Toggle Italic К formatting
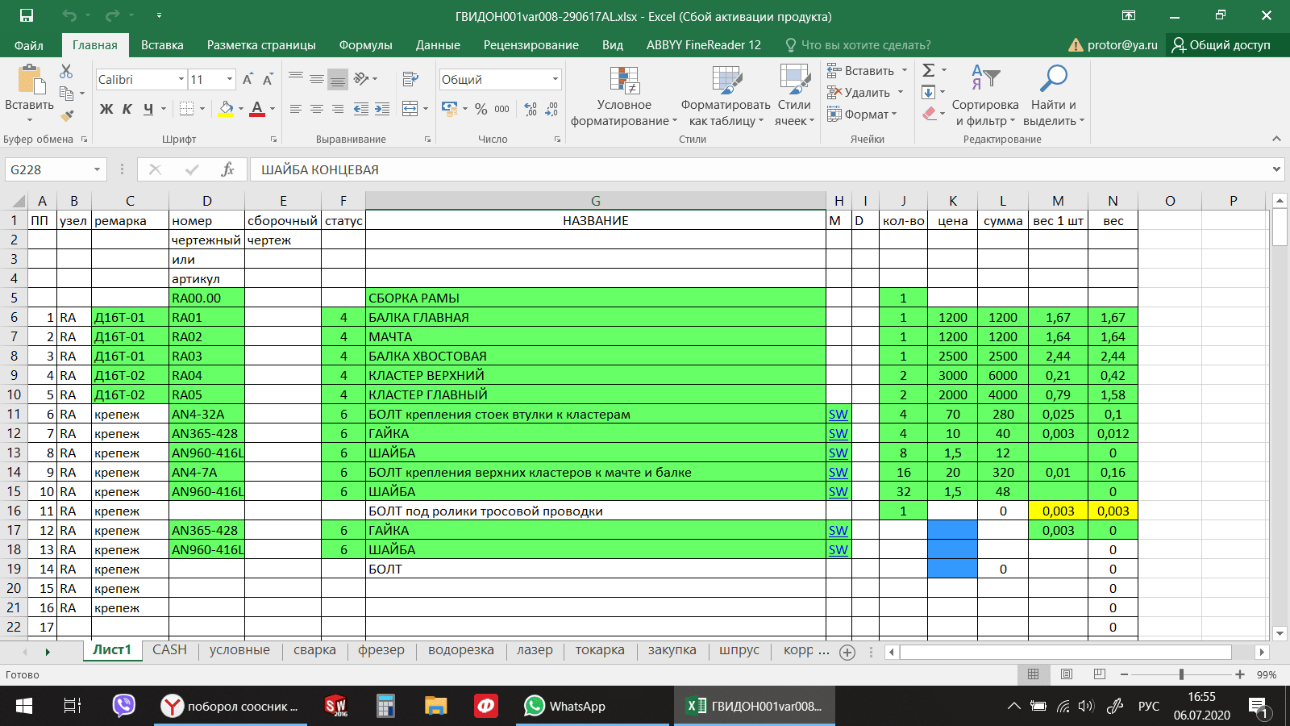Viewport: 1290px width, 726px height. tap(127, 109)
